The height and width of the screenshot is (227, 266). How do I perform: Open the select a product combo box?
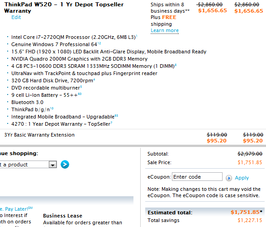[28, 165]
